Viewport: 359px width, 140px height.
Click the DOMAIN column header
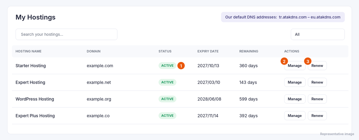[94, 51]
